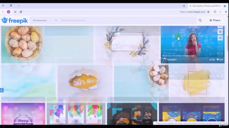Open the floral leaves frame thumbnail
This screenshot has width=229, height=128.
coord(127,44)
